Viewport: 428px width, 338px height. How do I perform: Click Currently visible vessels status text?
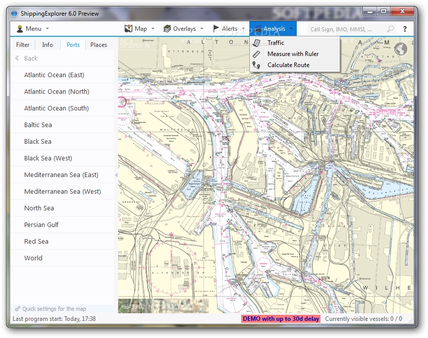(363, 319)
